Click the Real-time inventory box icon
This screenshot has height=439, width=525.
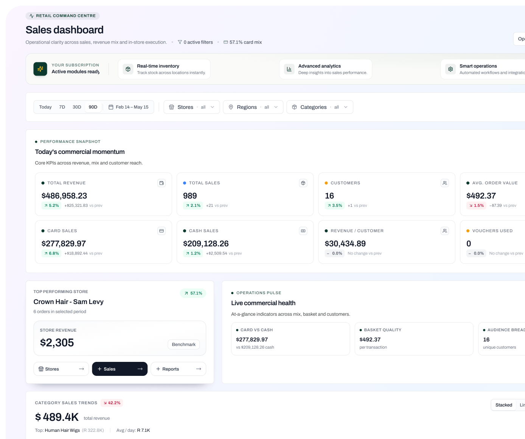pos(128,69)
